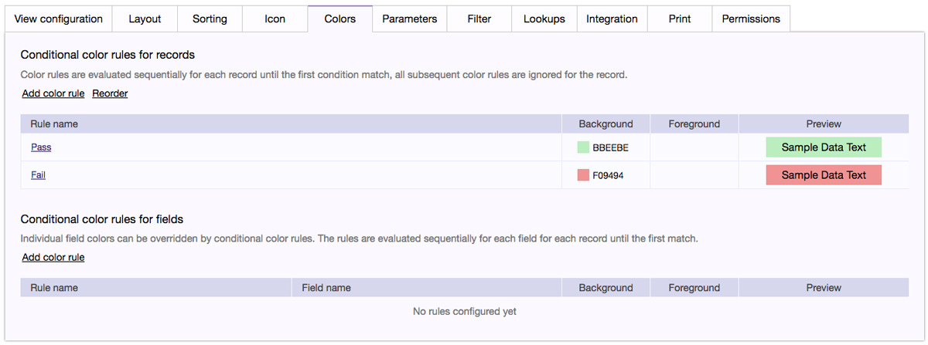The width and height of the screenshot is (928, 345).
Task: Click the red F09494 background swatch
Action: pos(583,175)
